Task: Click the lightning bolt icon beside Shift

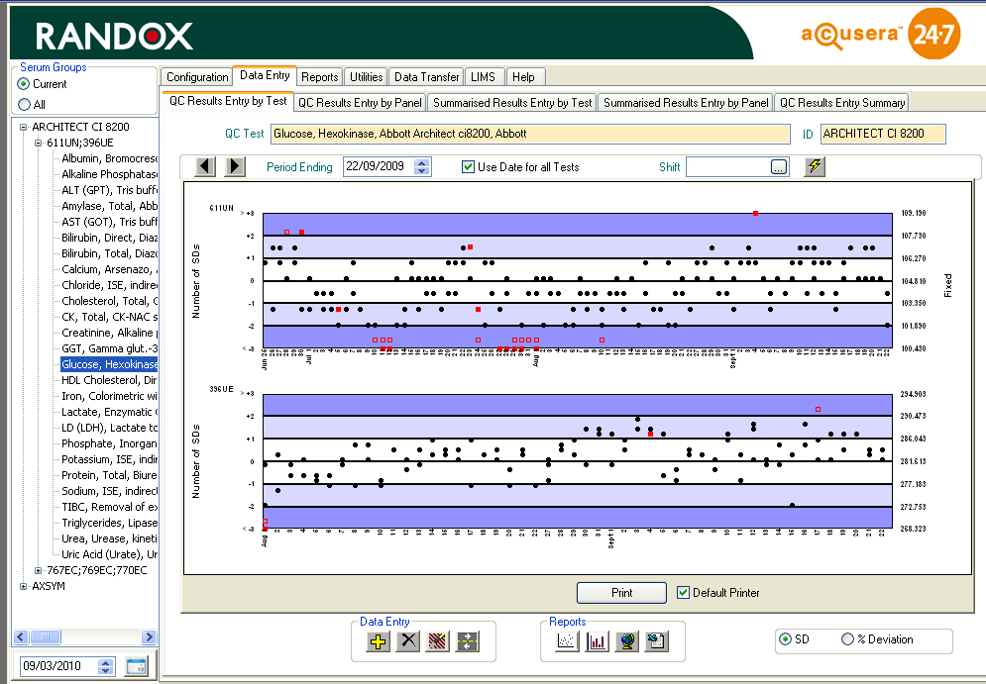Action: [815, 166]
